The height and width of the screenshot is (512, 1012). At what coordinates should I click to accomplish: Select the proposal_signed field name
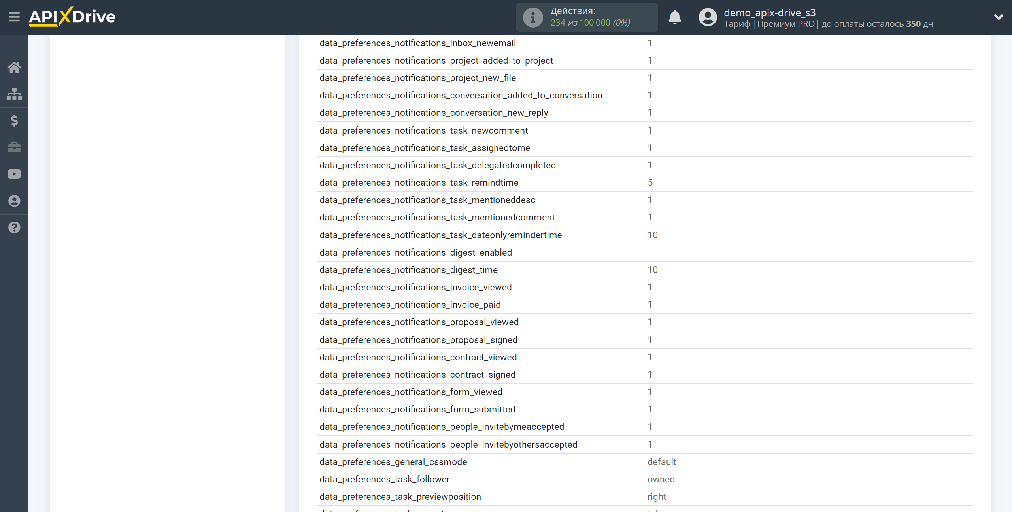coord(418,340)
